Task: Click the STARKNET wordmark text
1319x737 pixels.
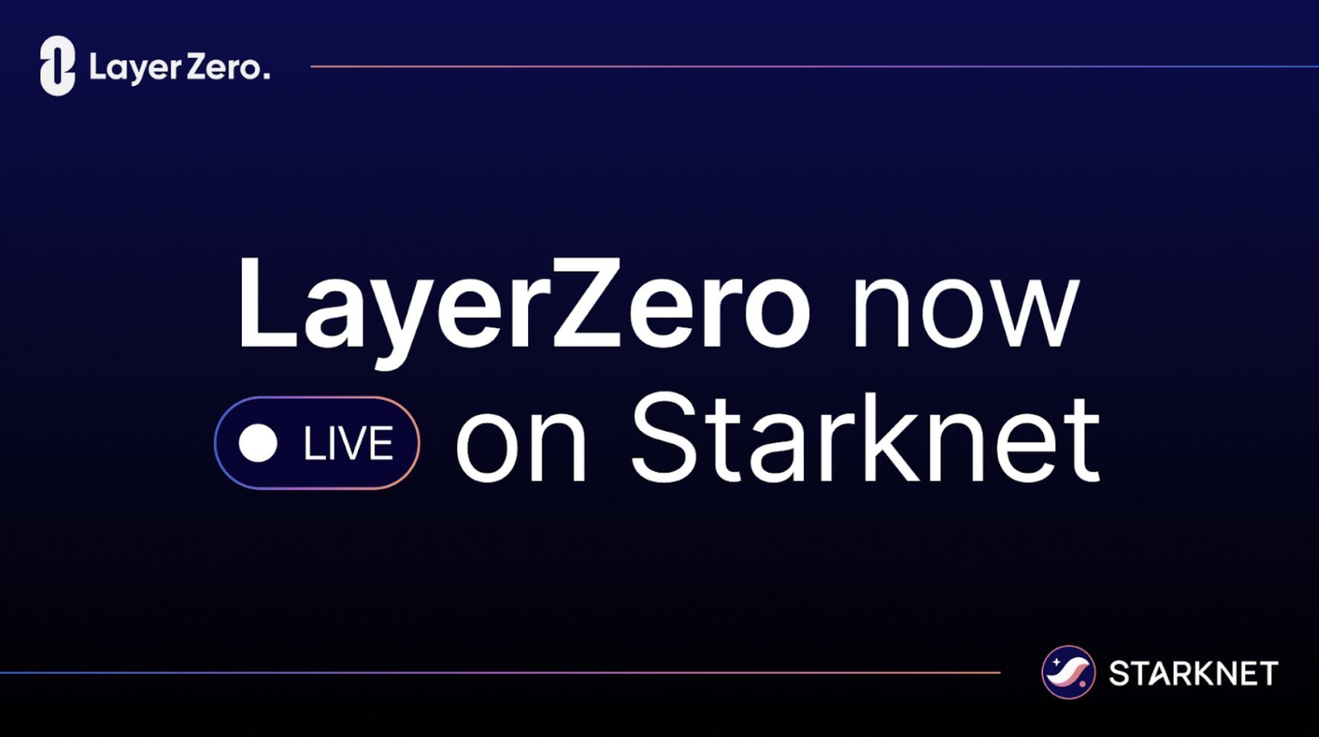Action: tap(1193, 673)
